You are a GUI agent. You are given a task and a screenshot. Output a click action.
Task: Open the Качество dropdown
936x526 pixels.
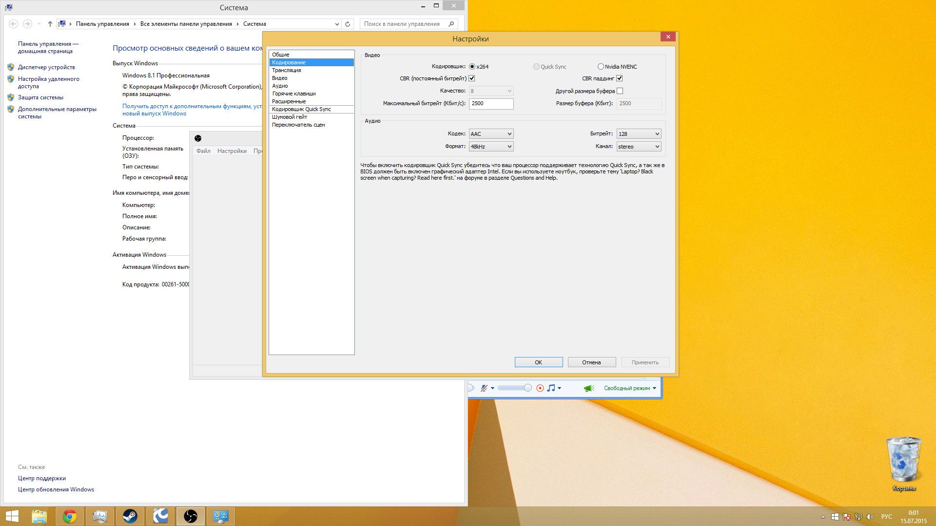pos(491,91)
